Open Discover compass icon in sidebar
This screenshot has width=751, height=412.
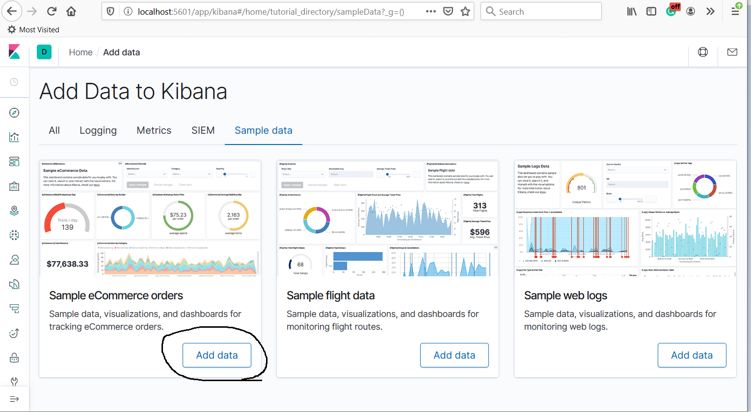[14, 113]
